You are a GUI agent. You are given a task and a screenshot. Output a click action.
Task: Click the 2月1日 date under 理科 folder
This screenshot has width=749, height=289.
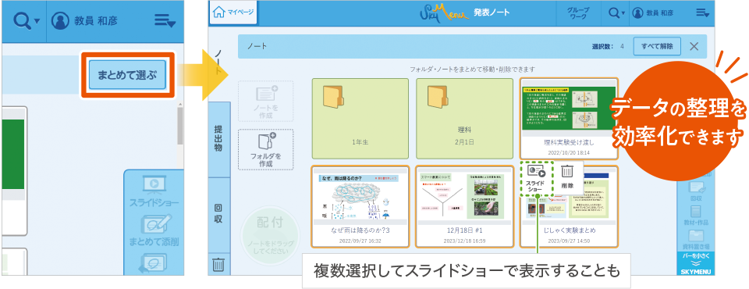(x=464, y=143)
